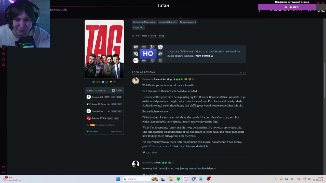Click the JustWatch attribution link
The width and height of the screenshot is (326, 183).
pos(117,131)
